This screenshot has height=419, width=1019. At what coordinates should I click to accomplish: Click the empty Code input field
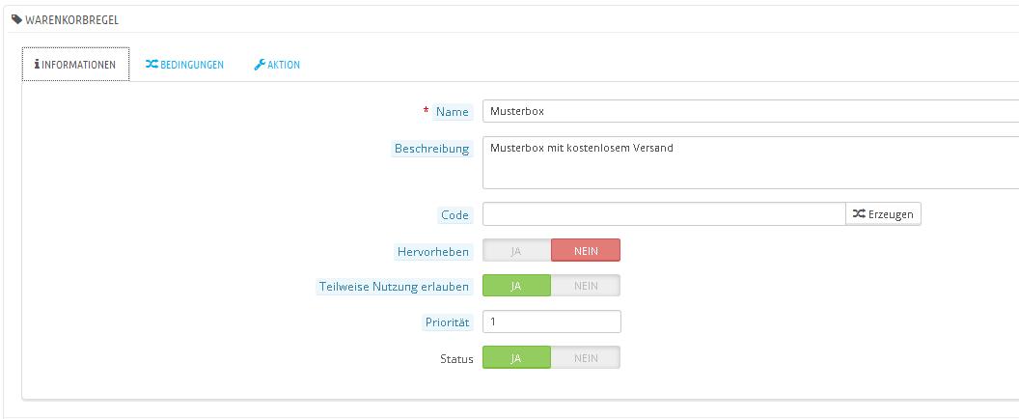pyautogui.click(x=664, y=214)
